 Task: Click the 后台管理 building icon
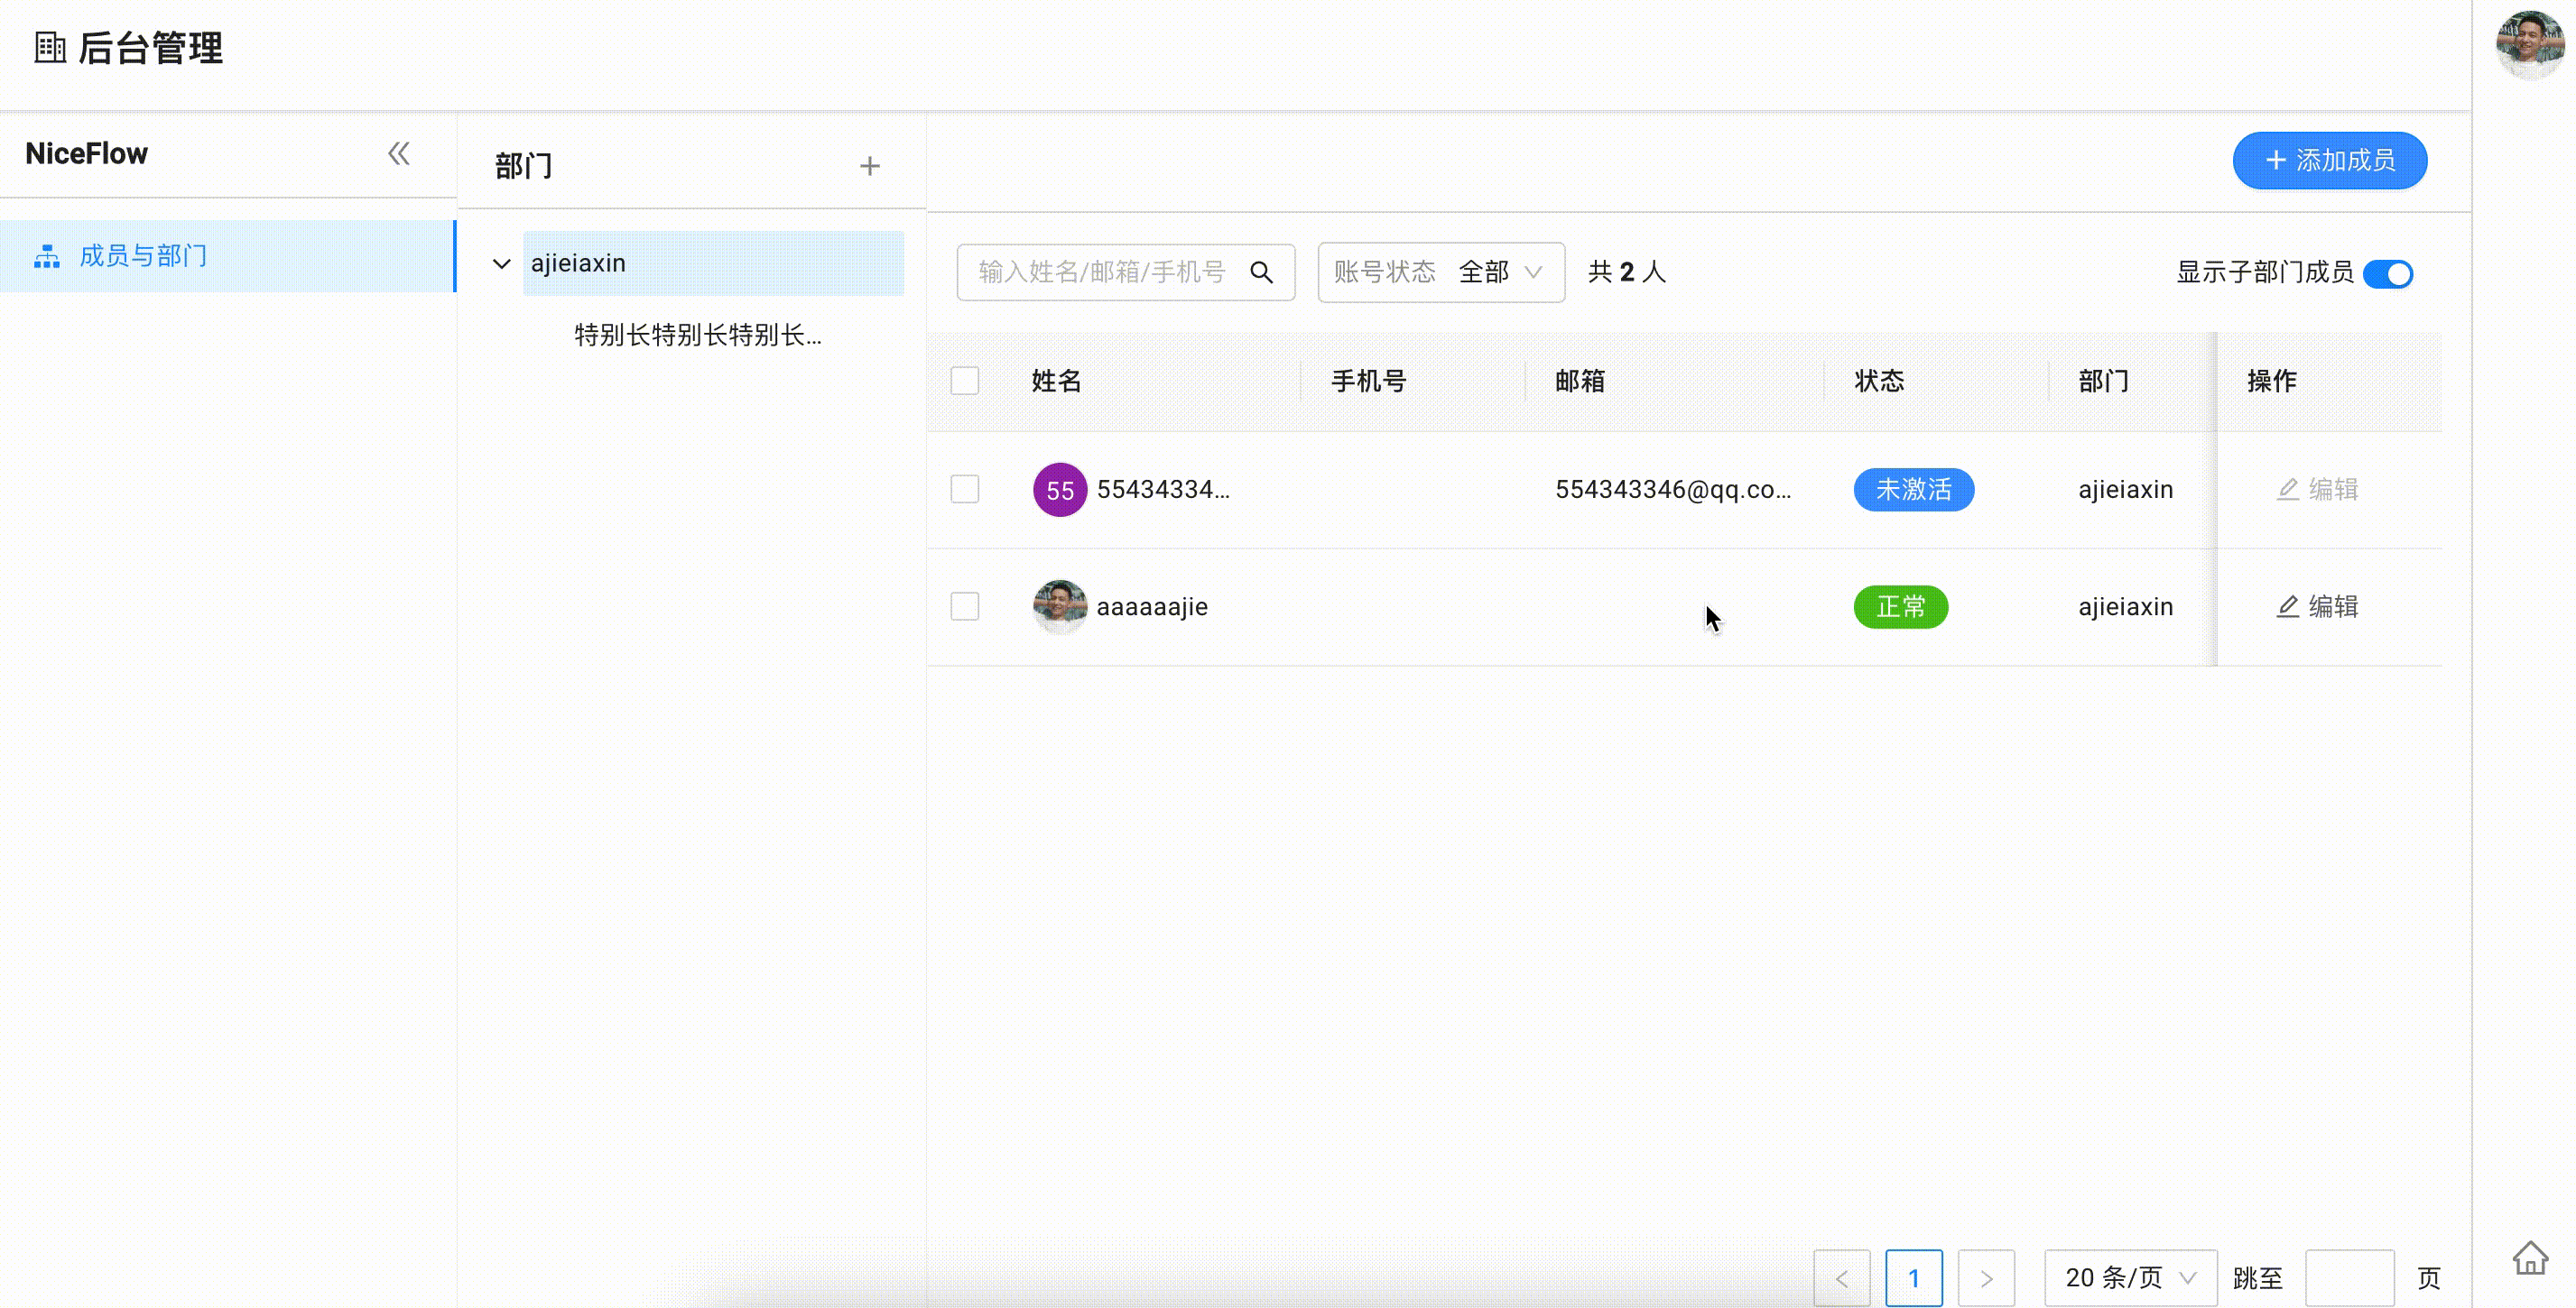click(x=50, y=48)
